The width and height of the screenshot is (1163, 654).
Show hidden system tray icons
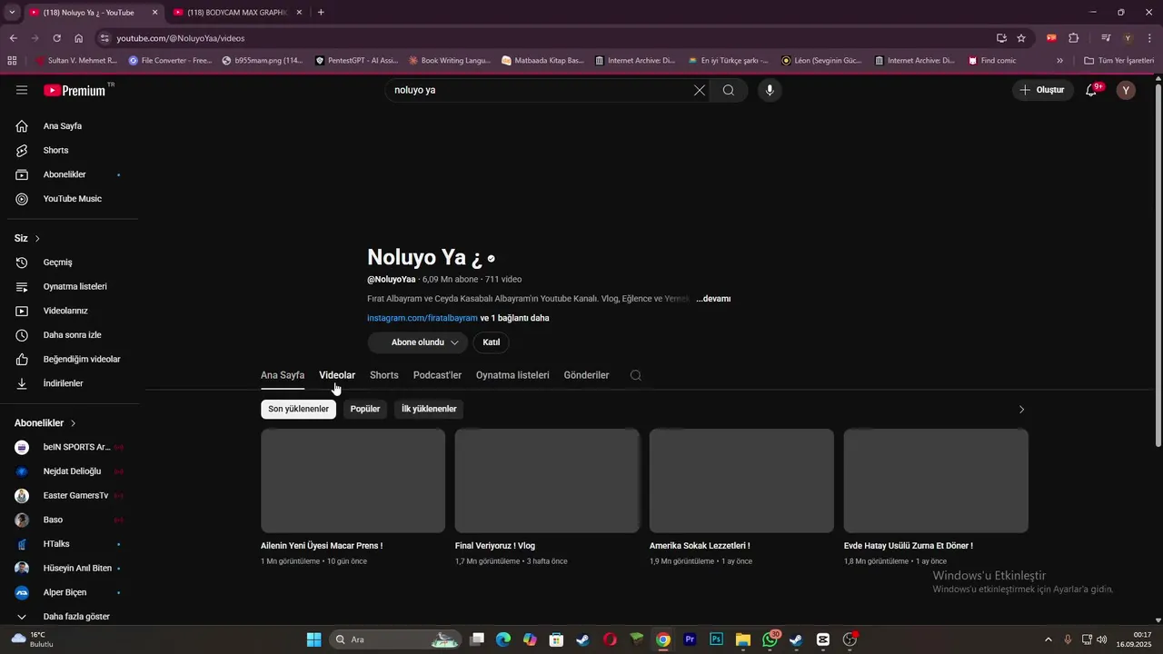pyautogui.click(x=1048, y=639)
